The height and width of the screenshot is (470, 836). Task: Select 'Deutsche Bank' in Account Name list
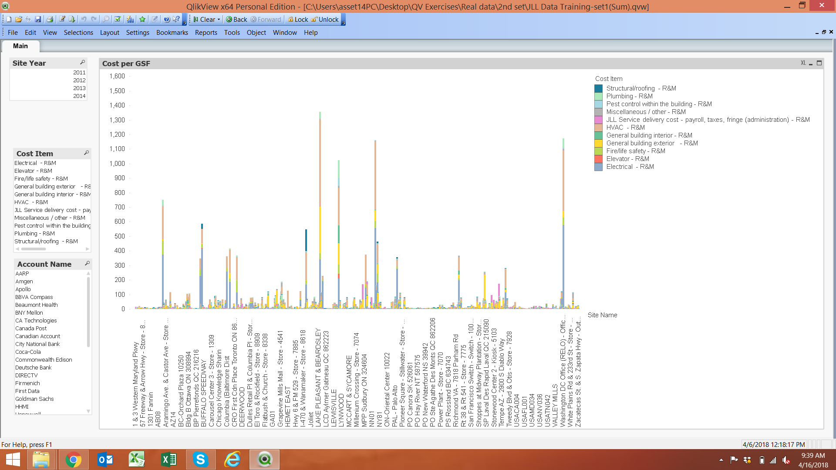[x=50, y=368]
